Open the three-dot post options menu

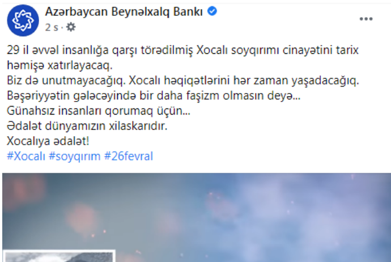pos(366,19)
